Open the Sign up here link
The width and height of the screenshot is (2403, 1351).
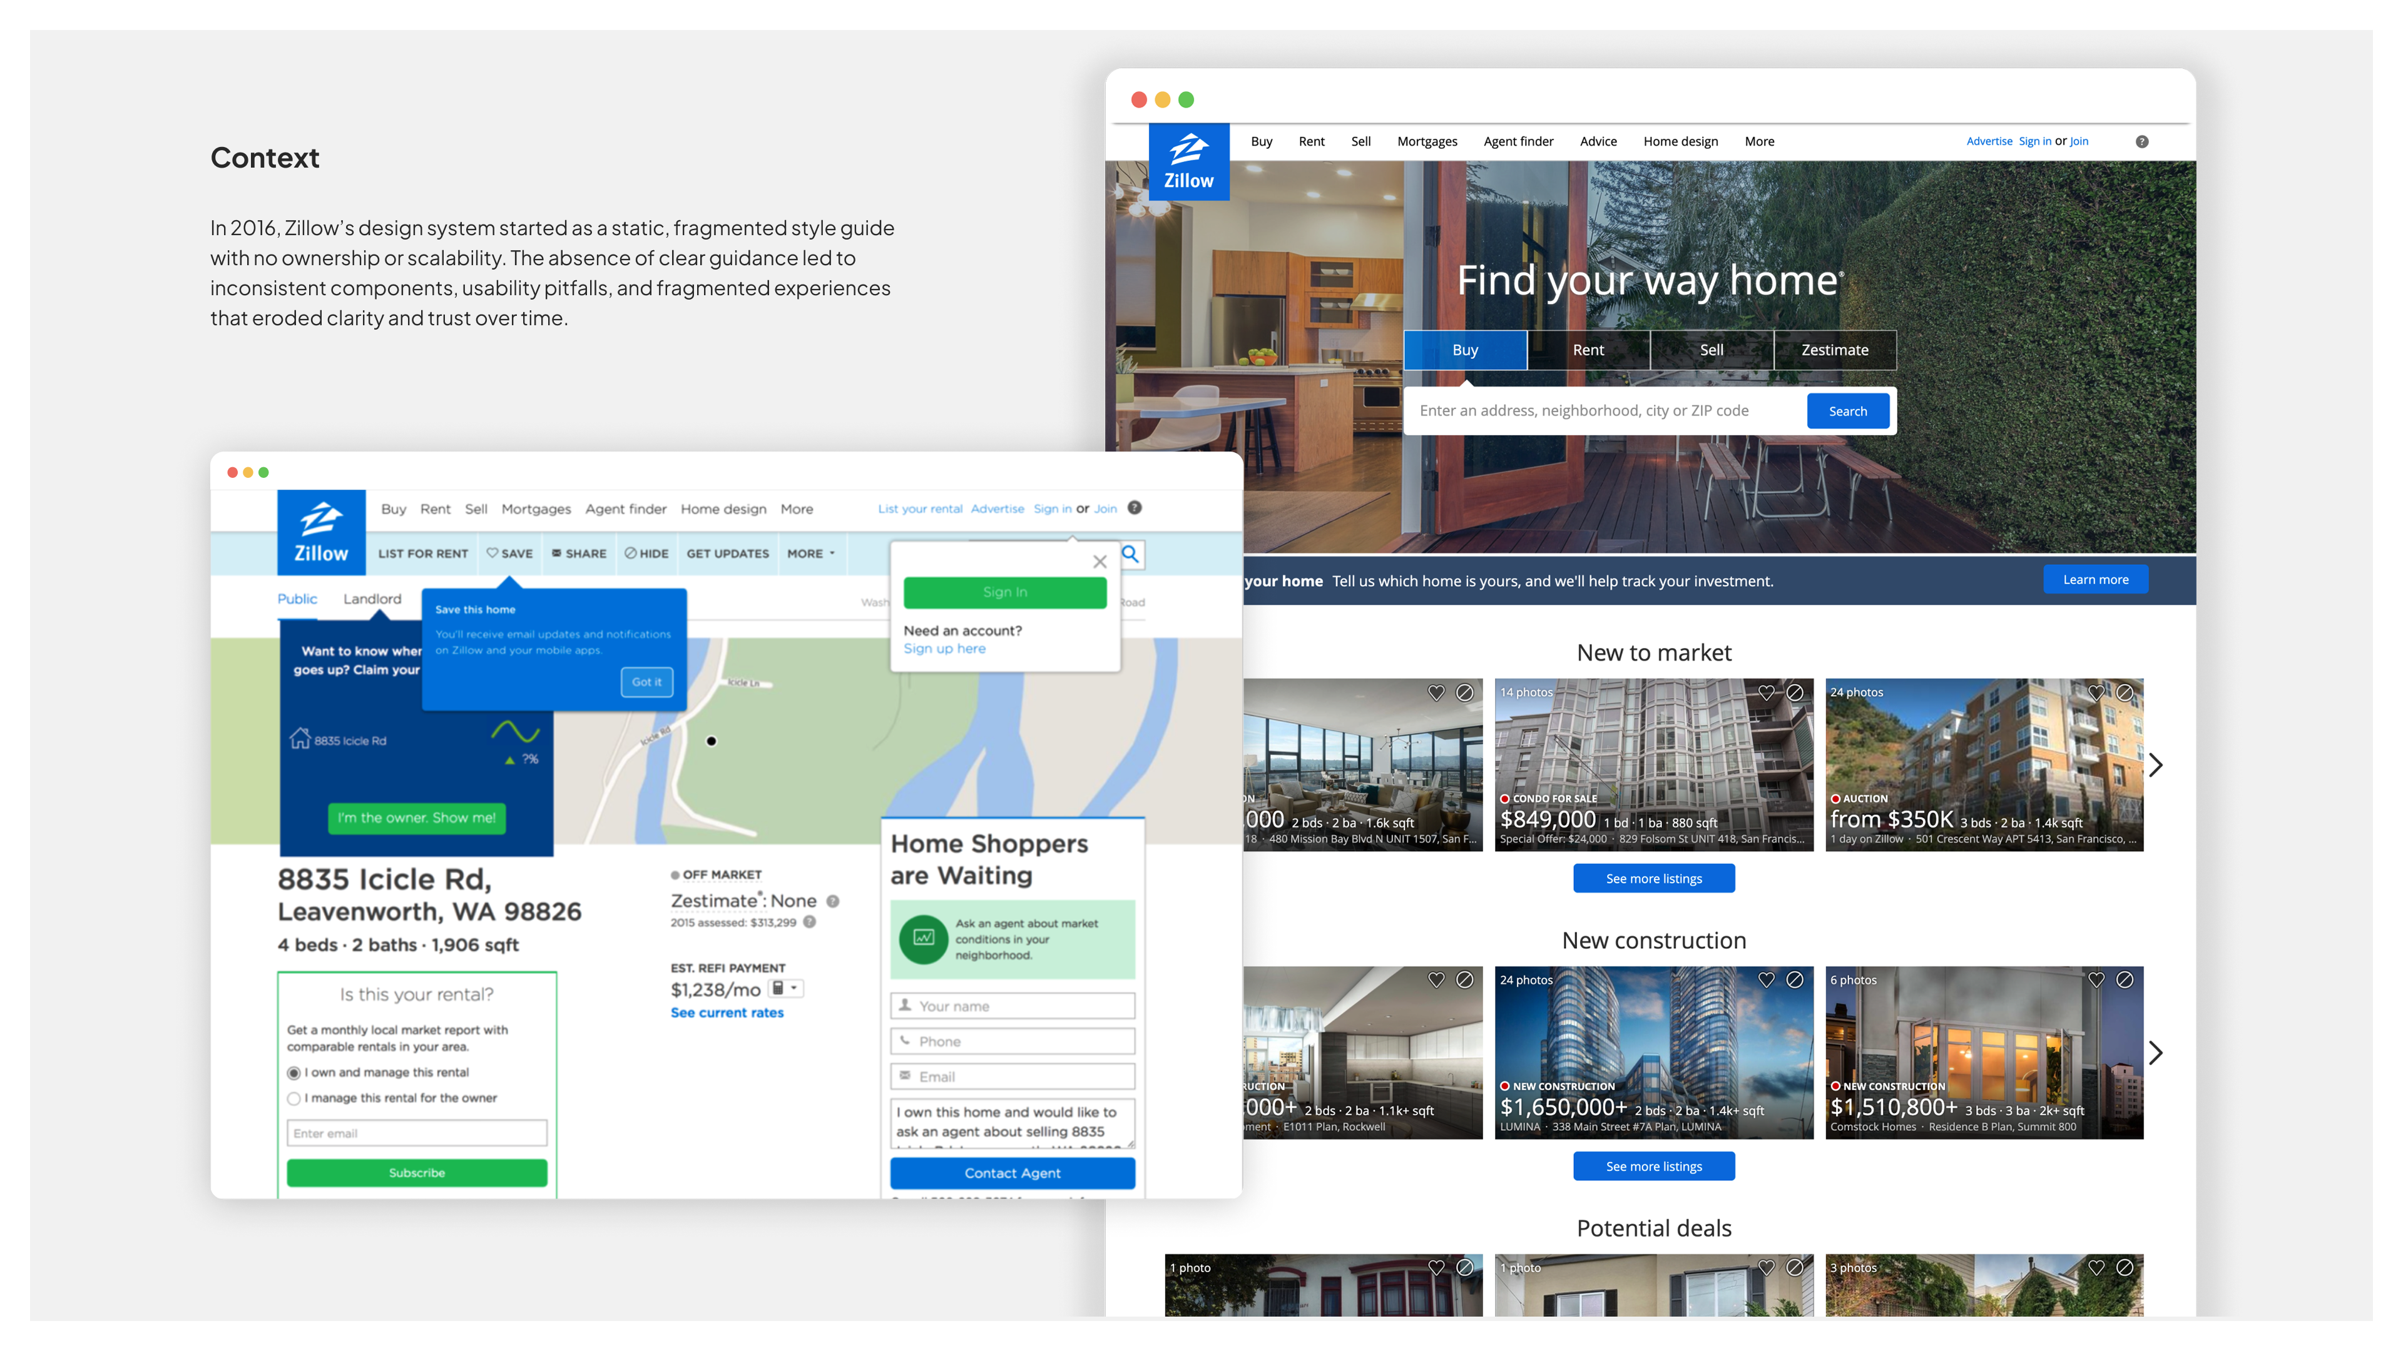[x=944, y=649]
